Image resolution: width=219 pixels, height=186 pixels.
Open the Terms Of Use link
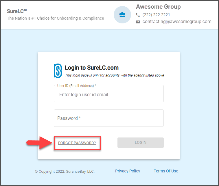(166, 171)
